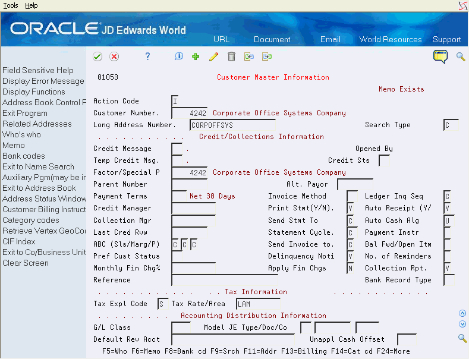Click the Support header link
Image resolution: width=469 pixels, height=359 pixels.
446,39
